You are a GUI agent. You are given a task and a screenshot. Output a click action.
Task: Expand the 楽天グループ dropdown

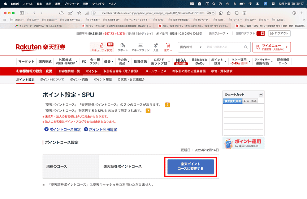(x=219, y=34)
